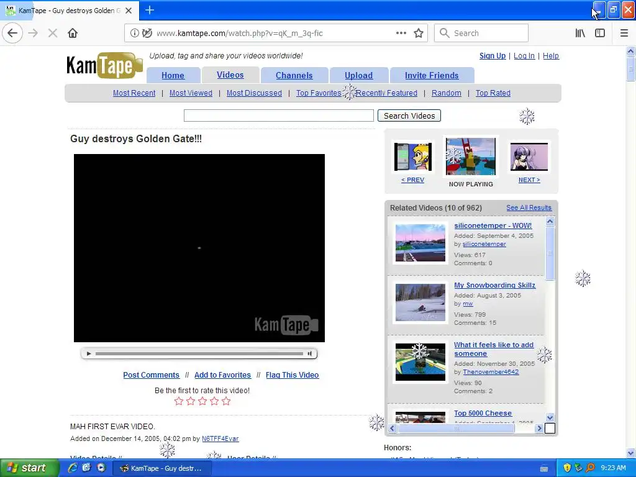This screenshot has width=636, height=477.
Task: Open the tracking protection shield icon
Action: click(147, 34)
